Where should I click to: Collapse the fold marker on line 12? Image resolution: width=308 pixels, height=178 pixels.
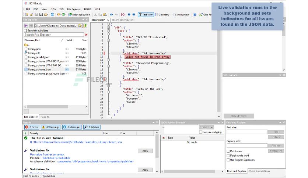[x=108, y=60]
